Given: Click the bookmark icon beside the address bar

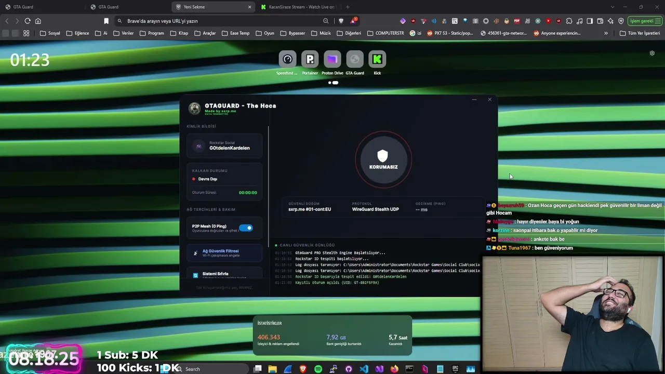Looking at the screenshot, I should (x=106, y=21).
